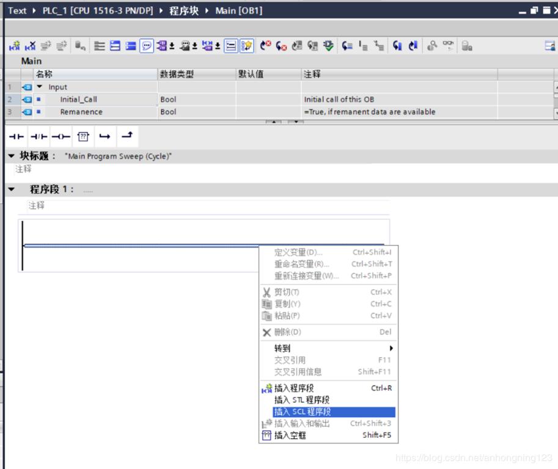Insert a coil from the favorites bar
Image resolution: width=558 pixels, height=469 pixels.
click(x=60, y=136)
